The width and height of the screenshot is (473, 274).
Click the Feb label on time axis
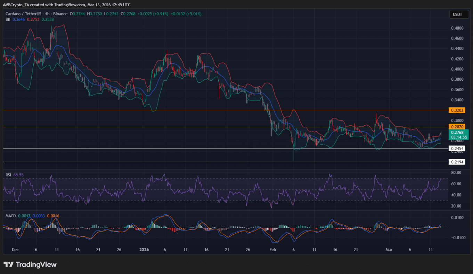(x=273, y=250)
